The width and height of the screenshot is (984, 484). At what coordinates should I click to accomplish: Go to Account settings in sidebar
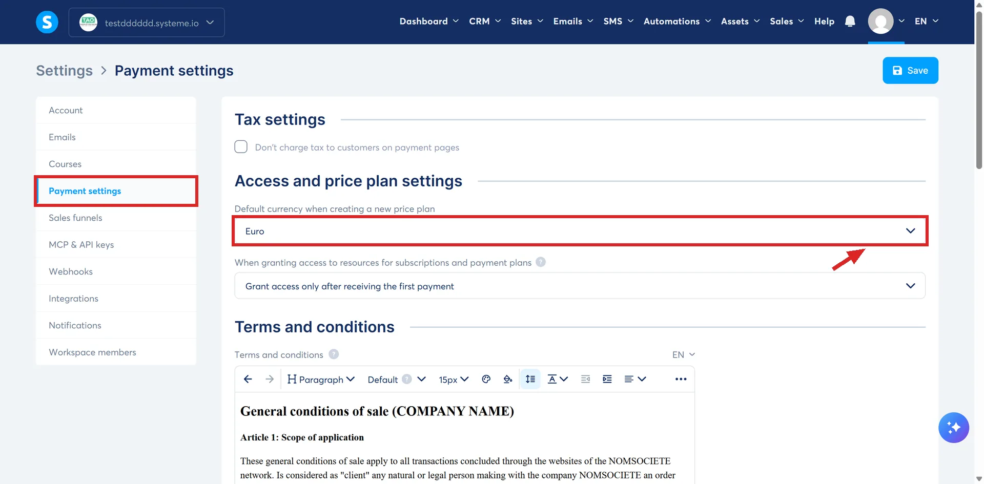click(116, 110)
